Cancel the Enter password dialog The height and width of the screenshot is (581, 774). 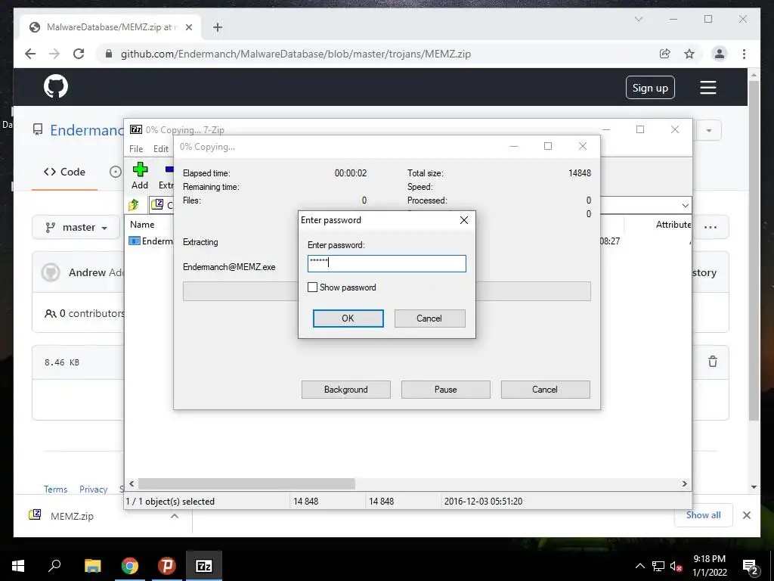tap(429, 318)
